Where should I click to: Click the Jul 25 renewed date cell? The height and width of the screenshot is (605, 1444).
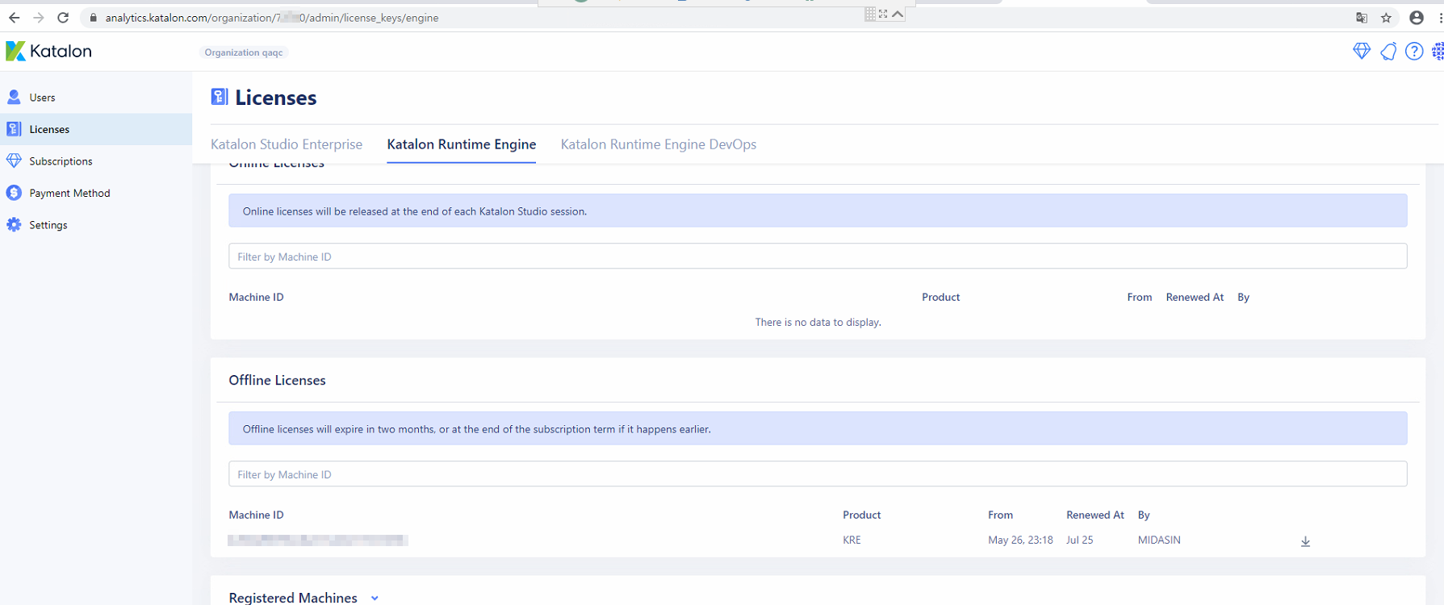[x=1079, y=540]
